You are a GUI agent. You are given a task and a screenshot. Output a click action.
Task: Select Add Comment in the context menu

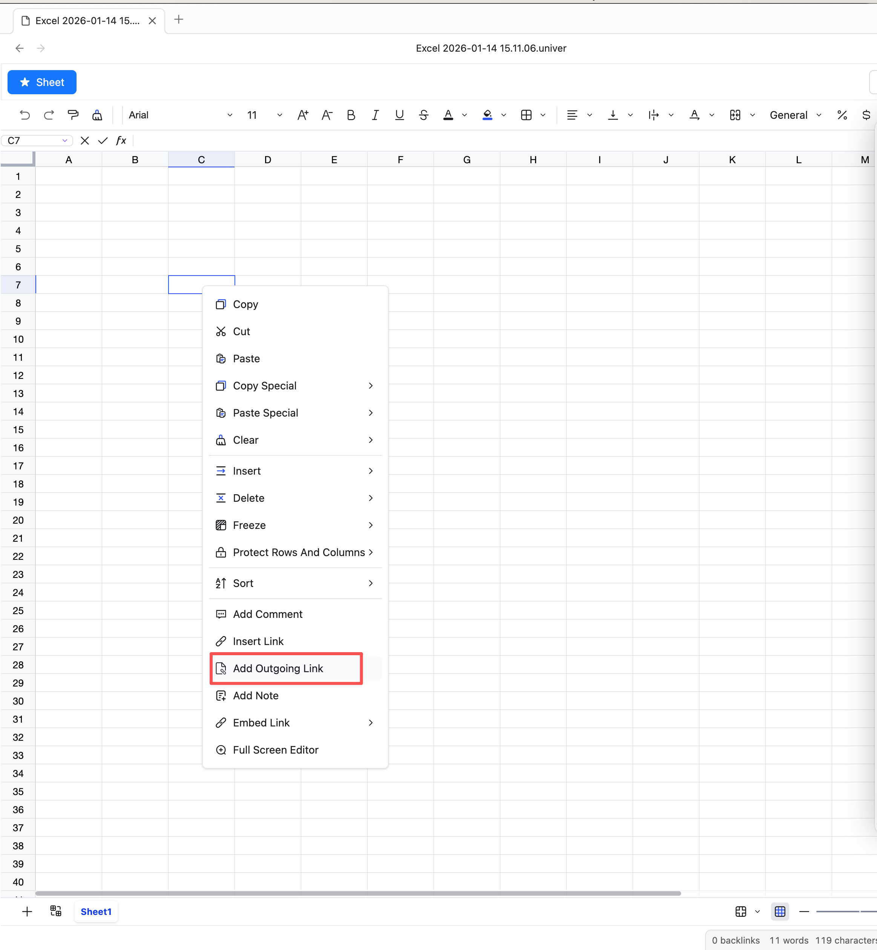pyautogui.click(x=268, y=614)
